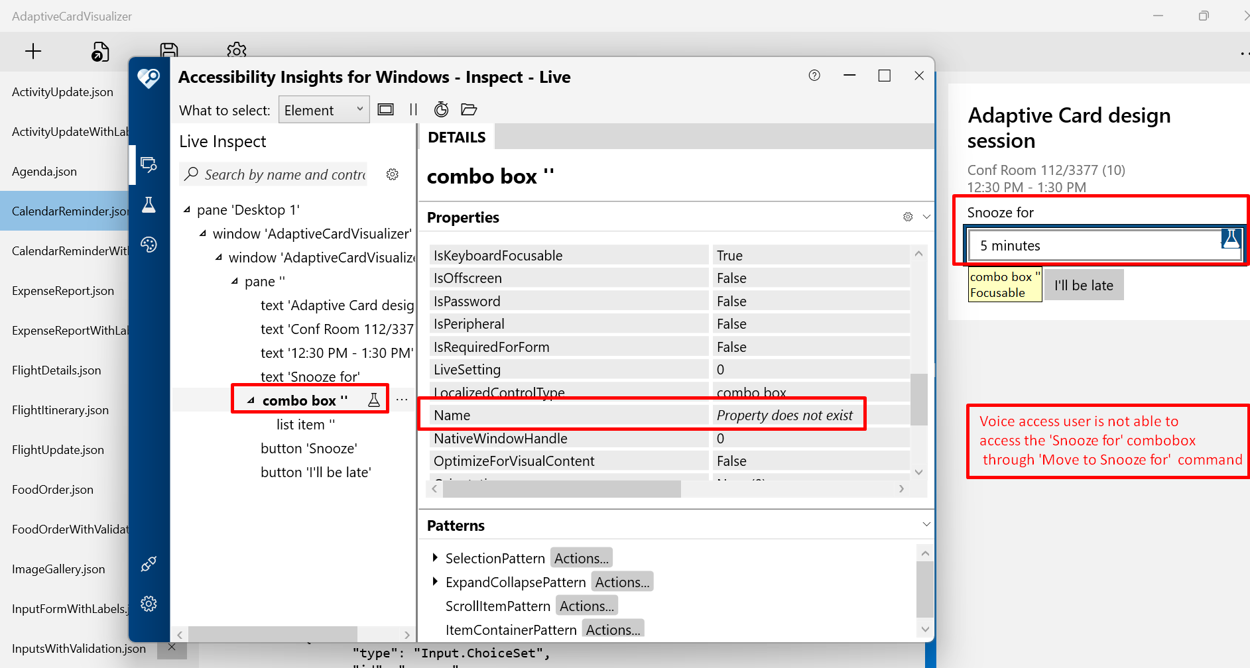Click Actions button for SelectionPattern

[581, 558]
